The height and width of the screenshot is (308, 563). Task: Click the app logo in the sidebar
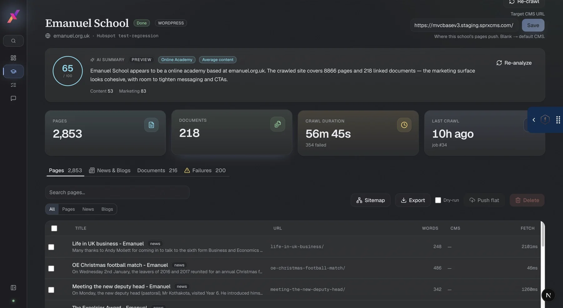click(13, 16)
